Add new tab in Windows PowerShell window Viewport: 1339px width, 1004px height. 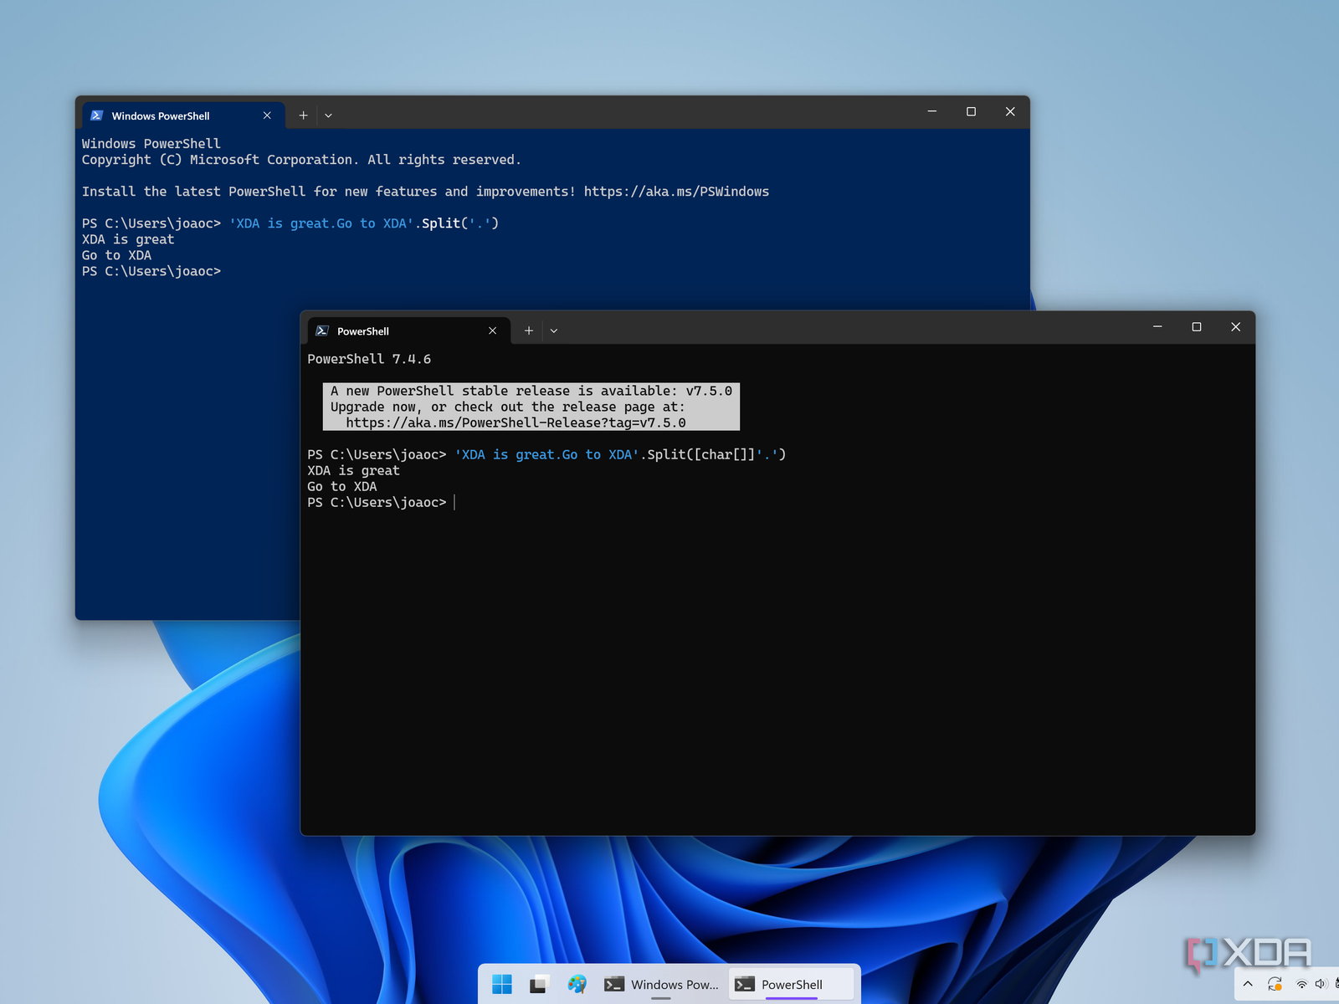(x=303, y=115)
